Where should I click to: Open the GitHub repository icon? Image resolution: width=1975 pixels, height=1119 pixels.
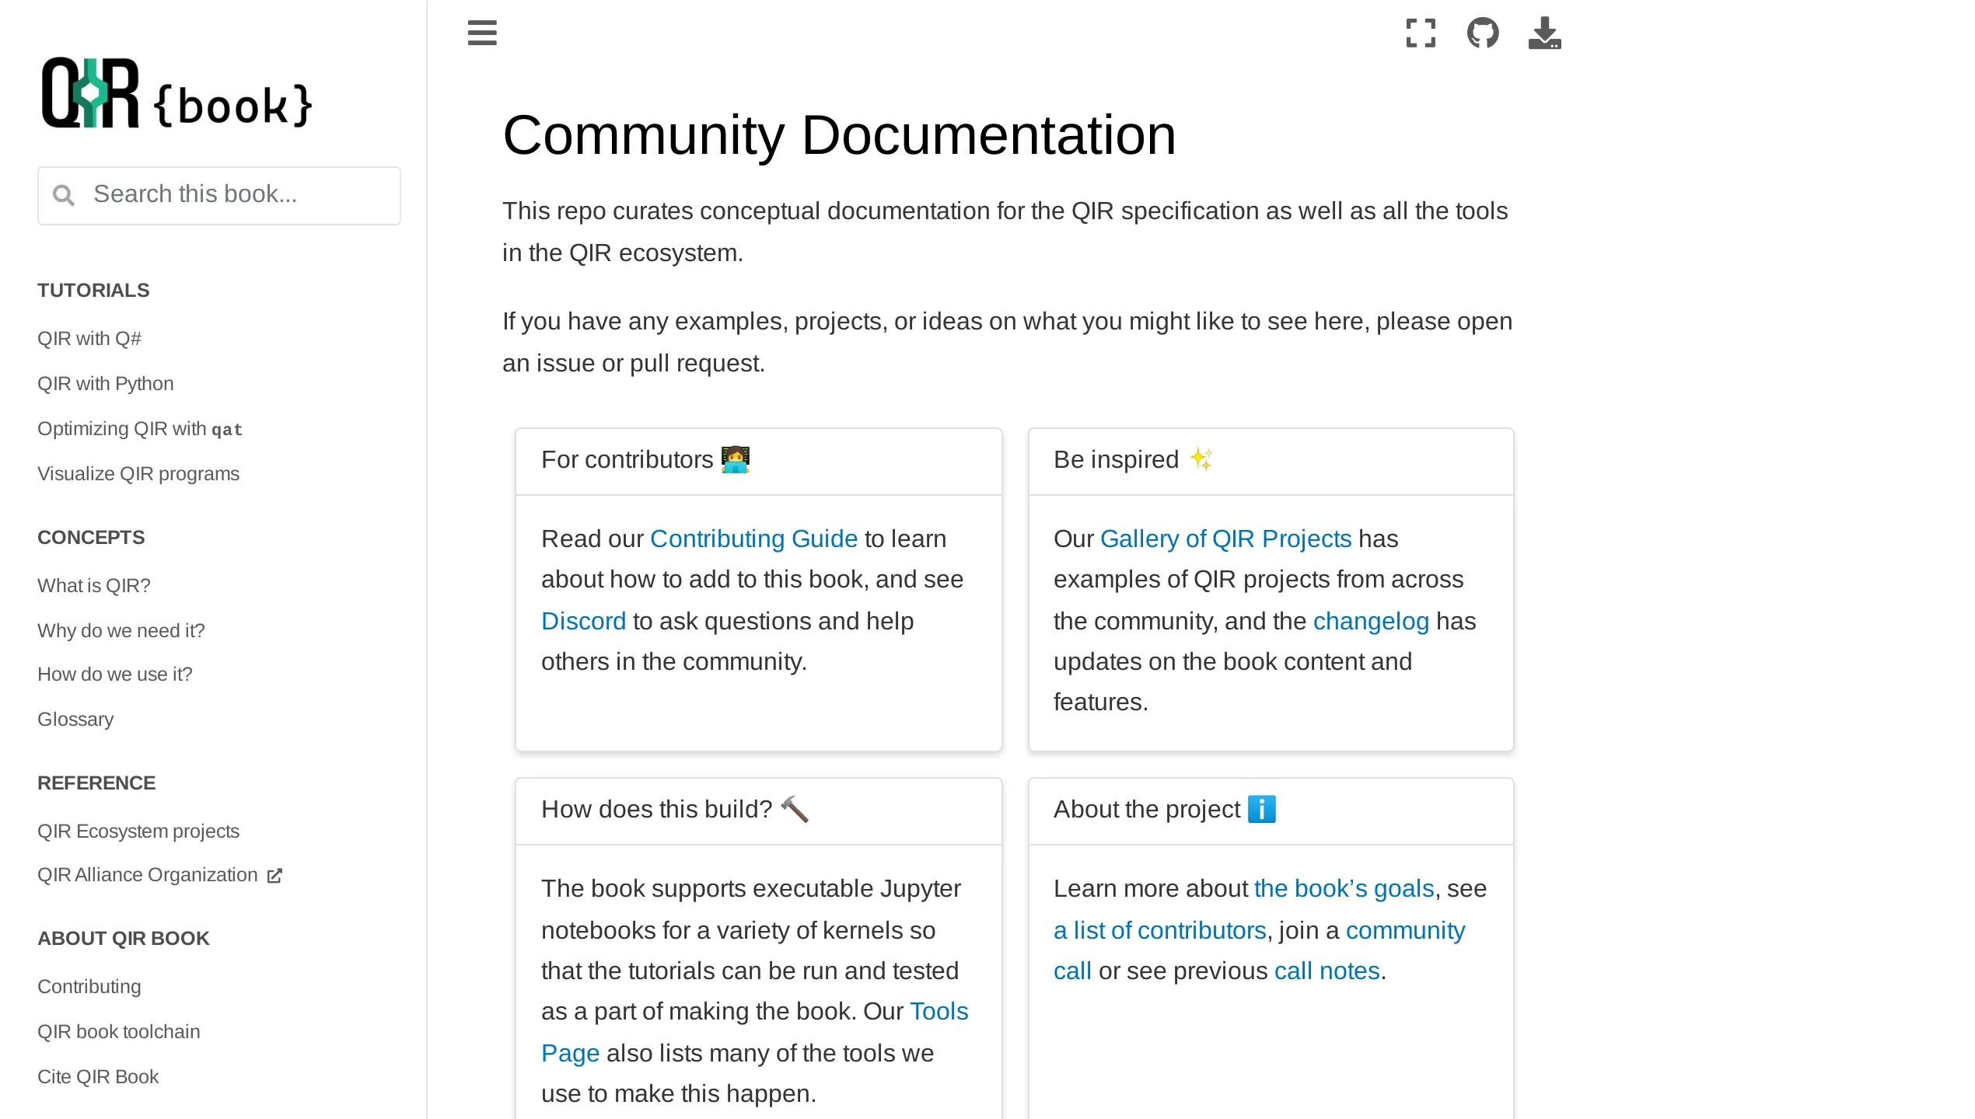[1483, 33]
